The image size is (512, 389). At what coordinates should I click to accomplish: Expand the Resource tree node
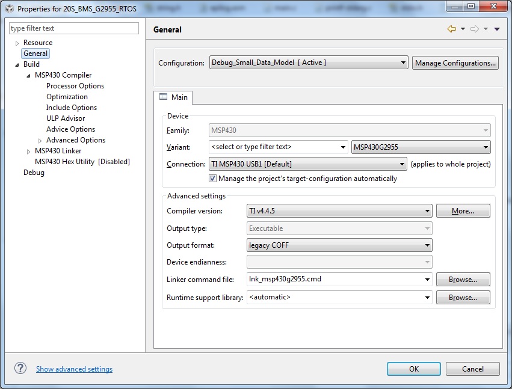pyautogui.click(x=17, y=43)
